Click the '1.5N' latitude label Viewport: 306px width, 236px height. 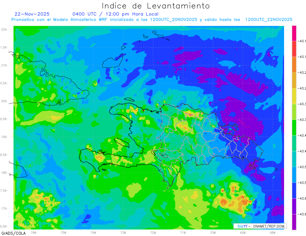tap(3, 47)
